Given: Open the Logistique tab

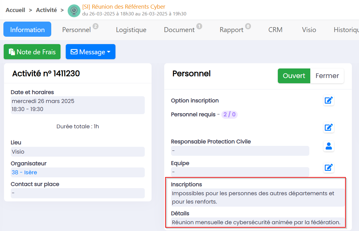Looking at the screenshot, I should (131, 30).
